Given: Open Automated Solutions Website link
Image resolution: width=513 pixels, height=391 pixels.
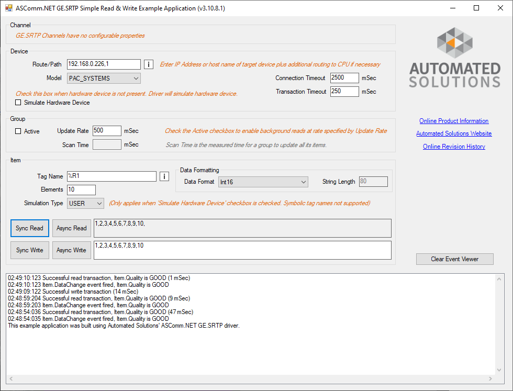Looking at the screenshot, I should [x=454, y=133].
